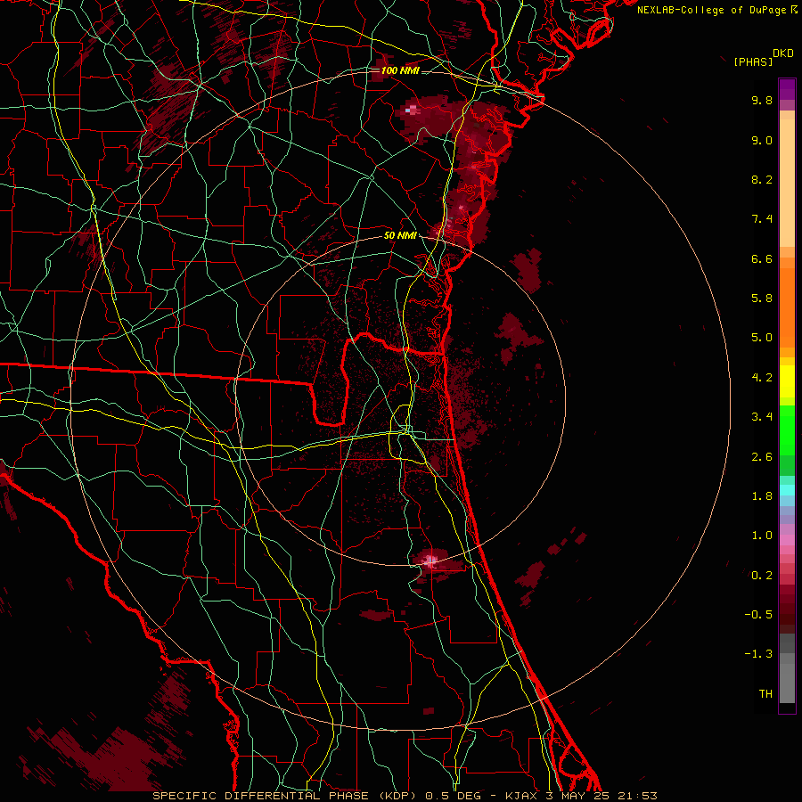This screenshot has width=802, height=802.
Task: Click the 5.8 value on color scale
Action: [762, 299]
